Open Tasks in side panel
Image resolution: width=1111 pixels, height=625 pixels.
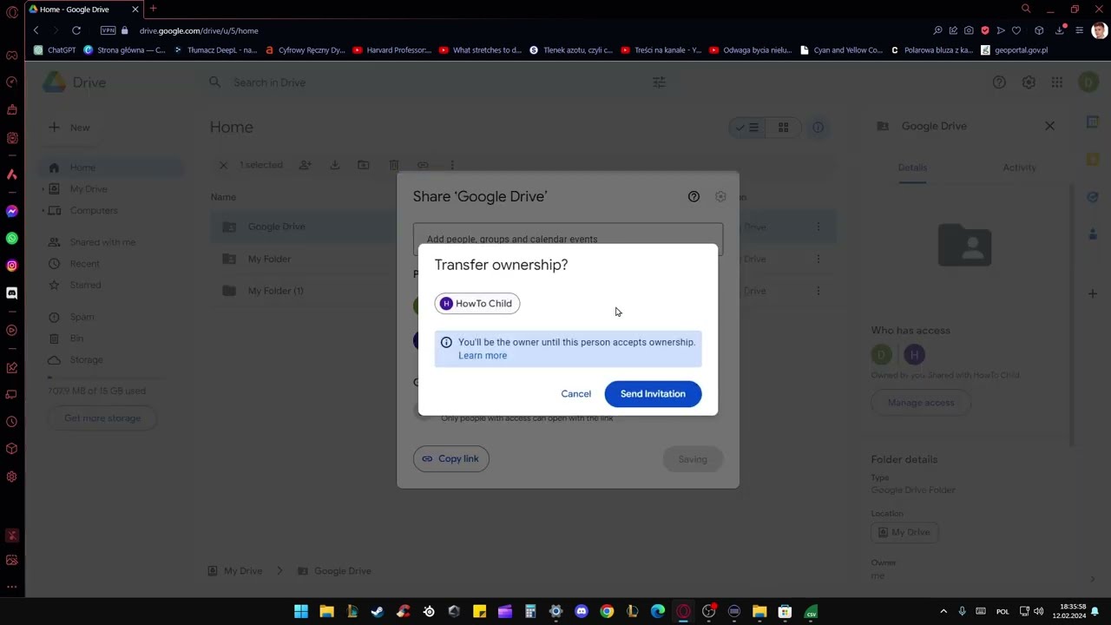tap(1093, 197)
